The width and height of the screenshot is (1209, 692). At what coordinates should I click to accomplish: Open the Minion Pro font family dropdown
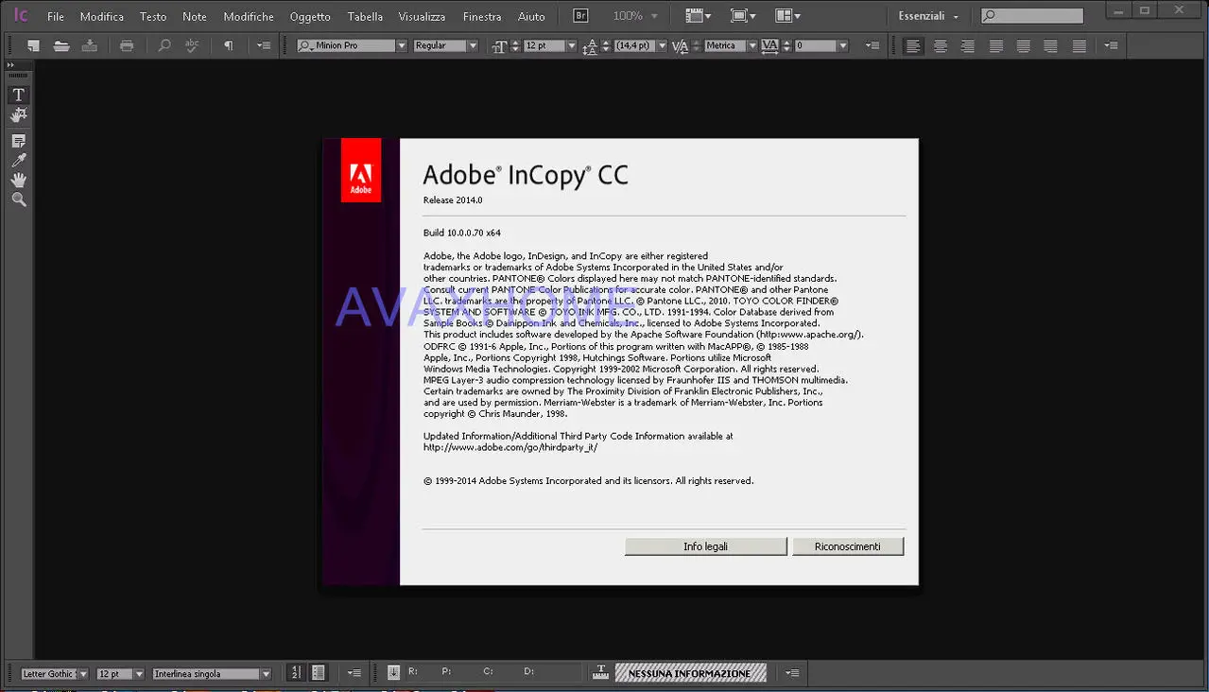[x=402, y=45]
